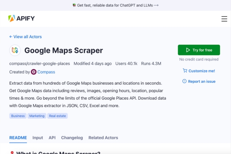Screen dimensions: 231x154
Task: Switch to the README tab
Action: click(18, 138)
